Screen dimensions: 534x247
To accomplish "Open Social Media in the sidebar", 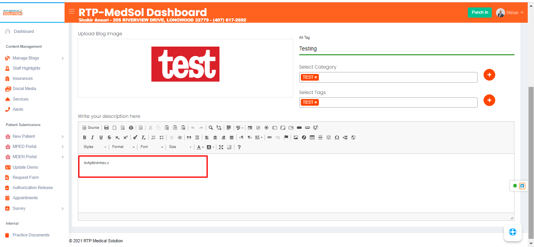I will tap(24, 88).
